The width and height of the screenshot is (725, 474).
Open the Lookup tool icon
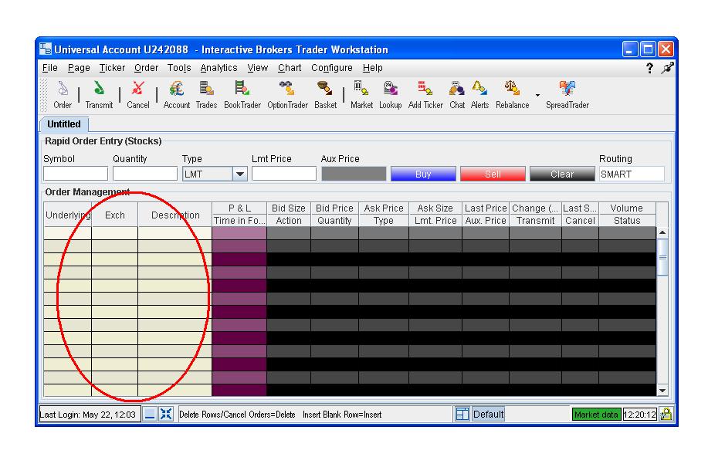click(x=390, y=95)
